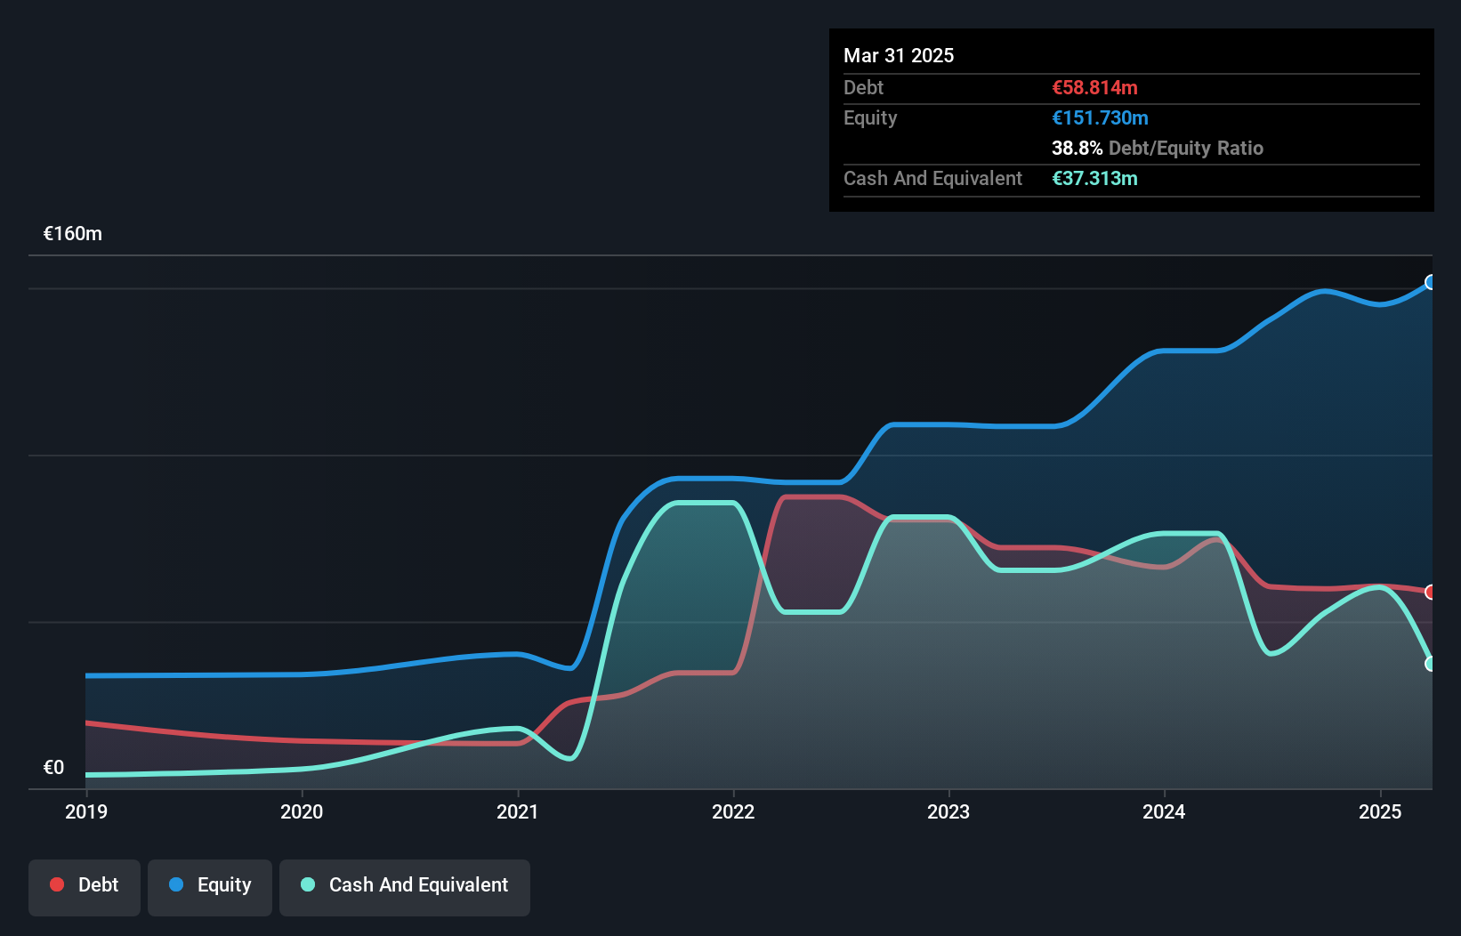Click the 38.8% Debt/Equity Ratio text
Viewport: 1461px width, 936px height.
click(1157, 148)
